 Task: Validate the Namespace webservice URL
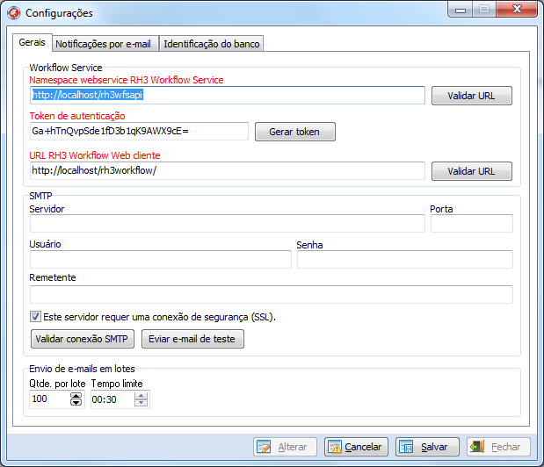click(471, 96)
